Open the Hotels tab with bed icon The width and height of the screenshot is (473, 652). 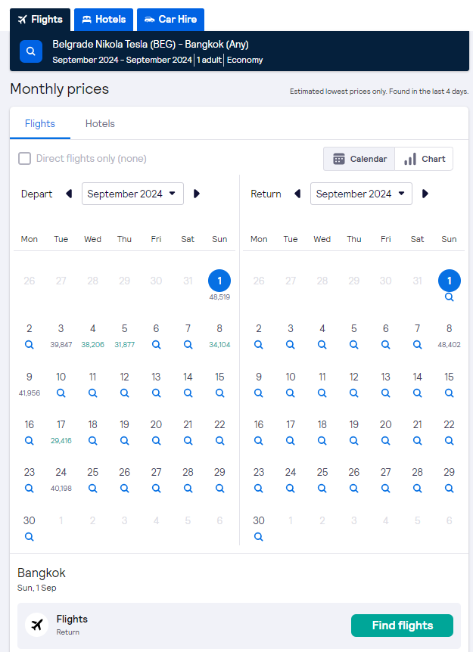[104, 20]
